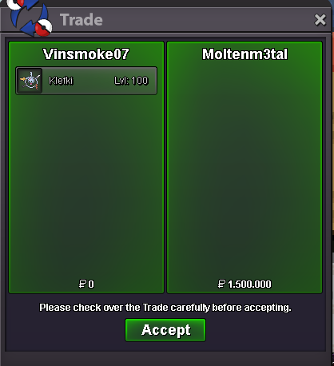
Task: Click the Accept button
Action: pos(165,330)
